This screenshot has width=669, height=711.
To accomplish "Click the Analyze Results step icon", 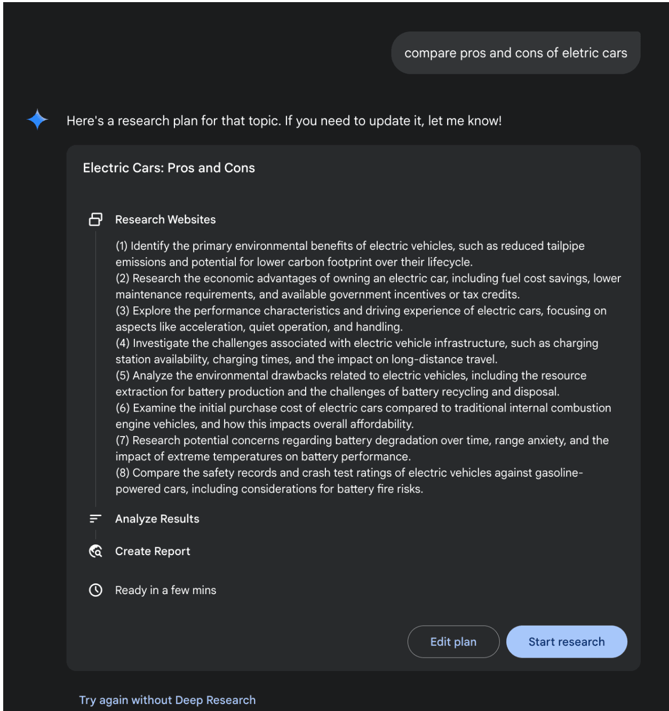I will (95, 519).
